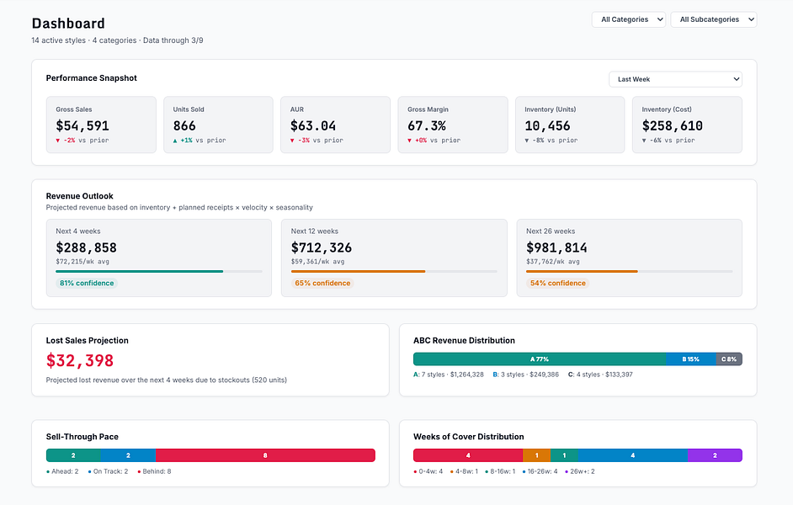Click the Performance Snapshot heading
The width and height of the screenshot is (793, 505).
pyautogui.click(x=92, y=77)
